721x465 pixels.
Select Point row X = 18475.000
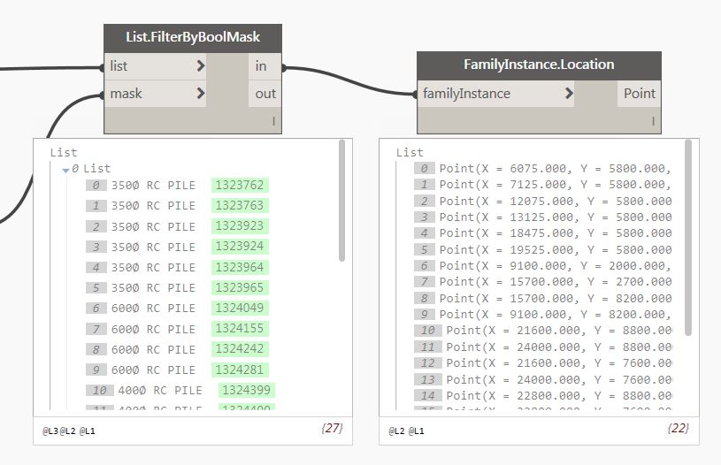[542, 233]
